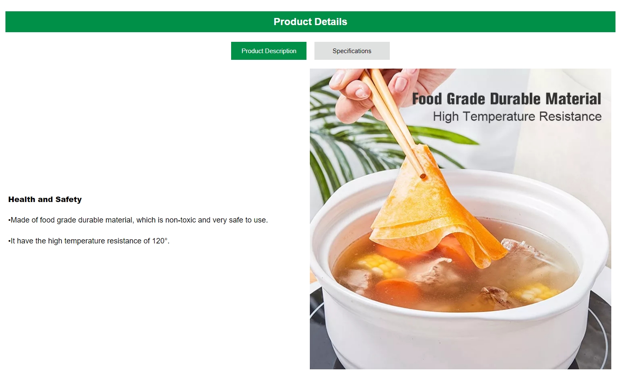Click the soup pot product image
The height and width of the screenshot is (371, 618).
pyautogui.click(x=461, y=219)
